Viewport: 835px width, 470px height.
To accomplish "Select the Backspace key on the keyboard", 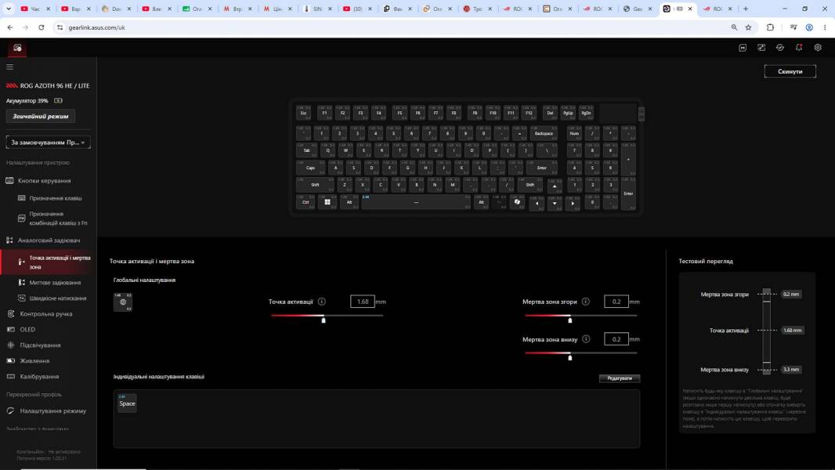I will pos(544,133).
